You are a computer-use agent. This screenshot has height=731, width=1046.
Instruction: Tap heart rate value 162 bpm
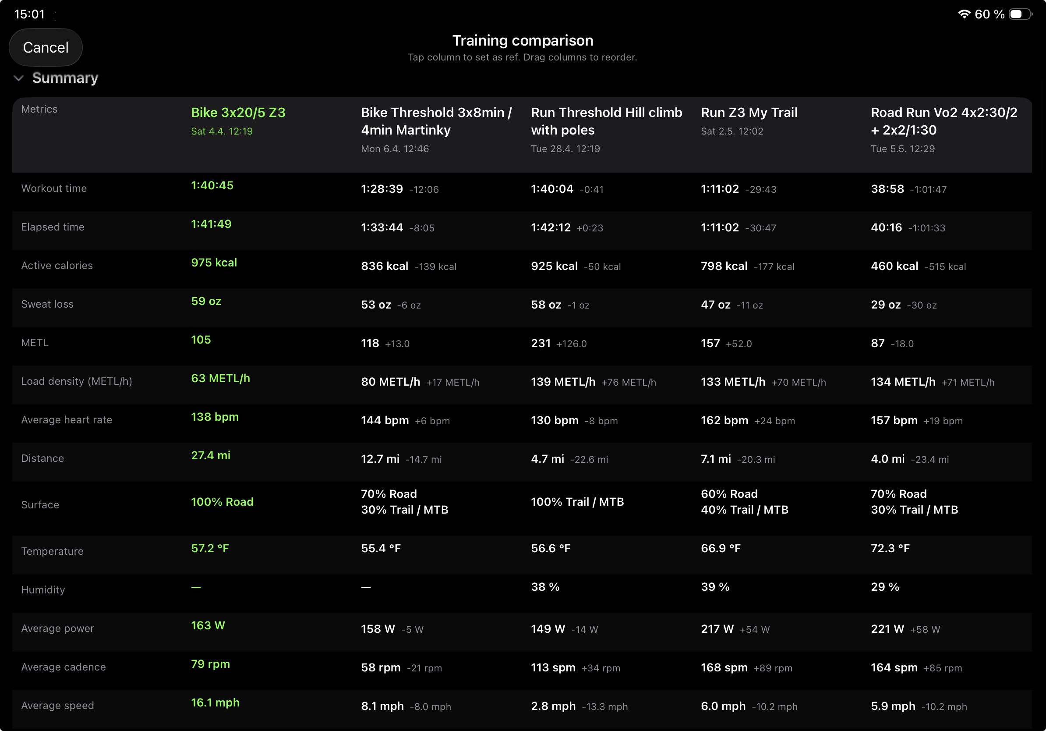724,420
